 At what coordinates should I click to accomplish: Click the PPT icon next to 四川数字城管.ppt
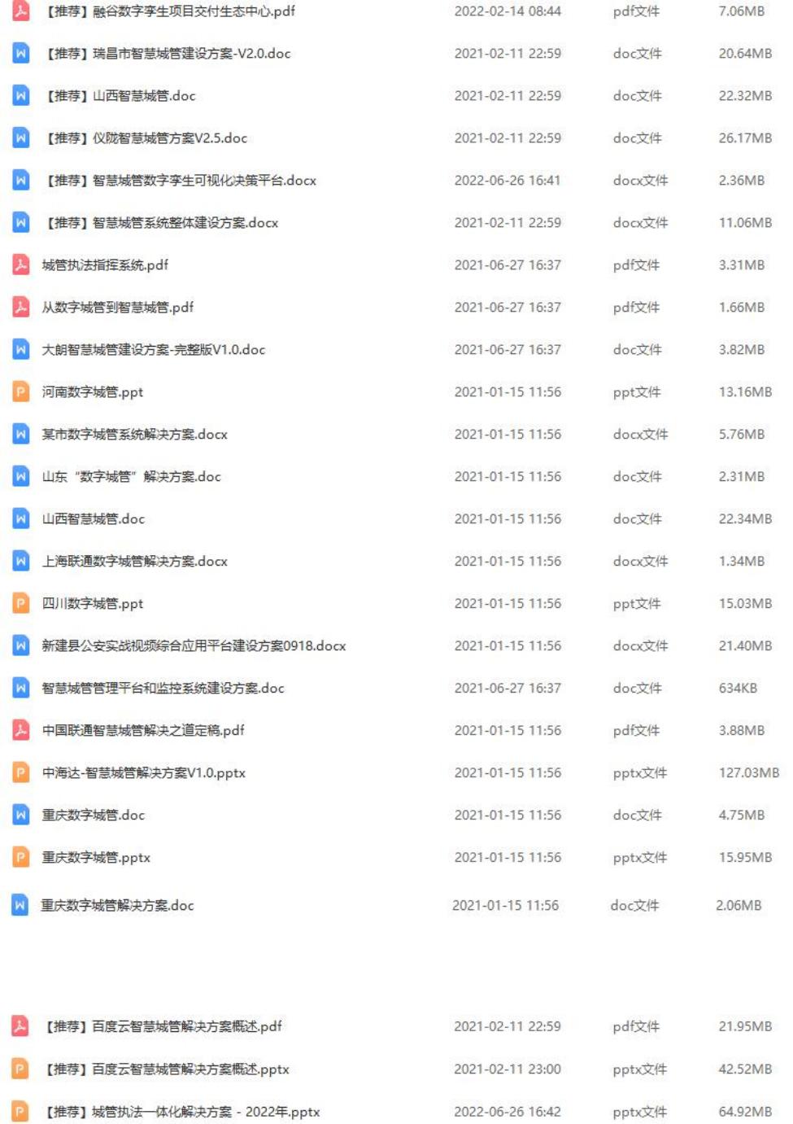(x=21, y=603)
